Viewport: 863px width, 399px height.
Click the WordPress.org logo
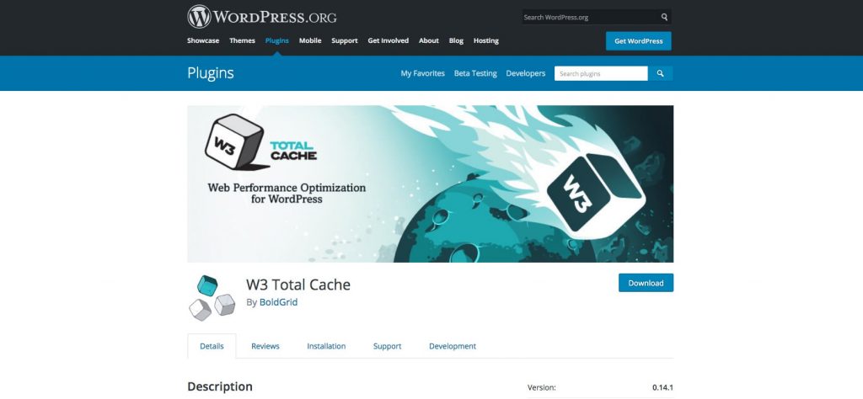click(x=262, y=17)
